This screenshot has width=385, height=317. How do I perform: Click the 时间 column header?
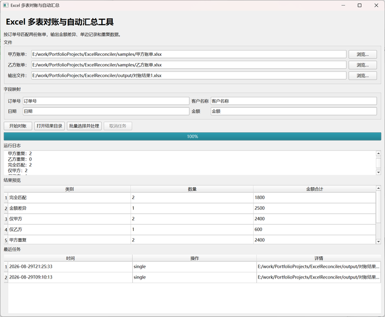(70, 258)
